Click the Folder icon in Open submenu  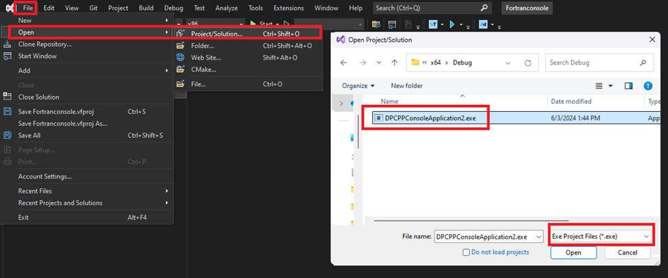tap(181, 45)
